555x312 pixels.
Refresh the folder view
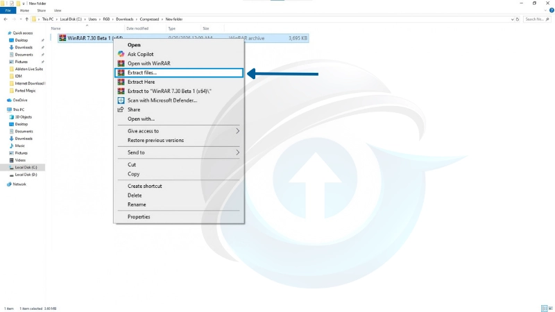click(518, 19)
